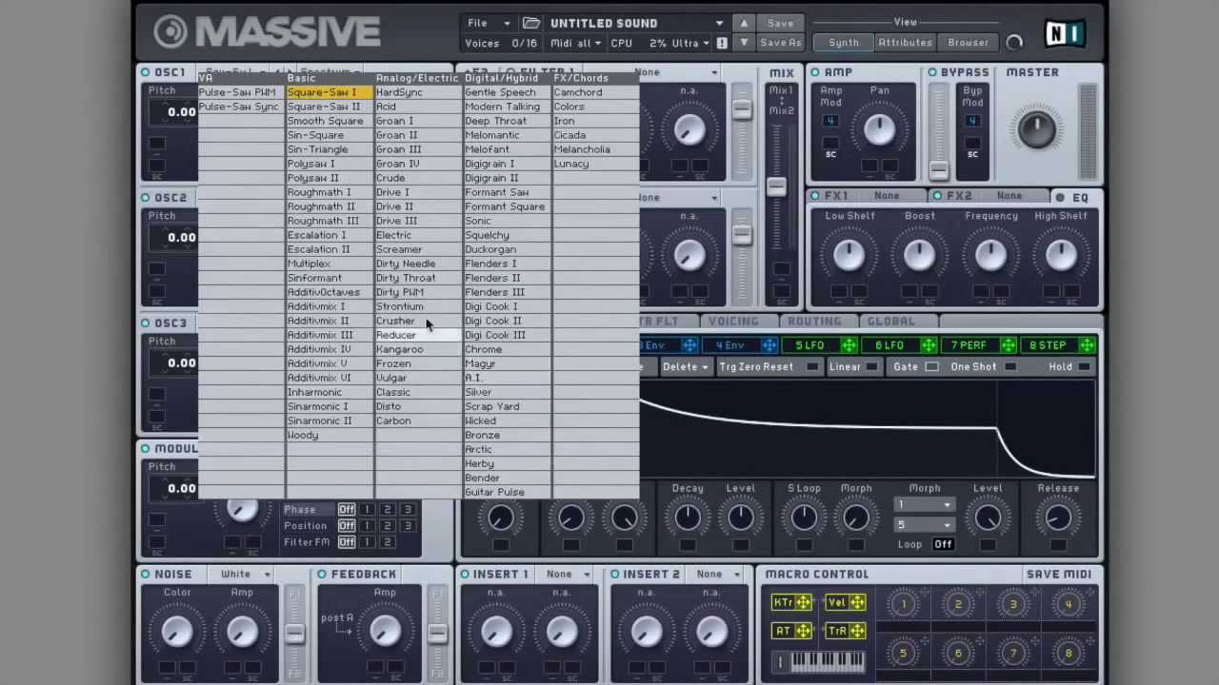Open the envelope Delete dropdown
This screenshot has width=1219, height=685.
[x=685, y=367]
